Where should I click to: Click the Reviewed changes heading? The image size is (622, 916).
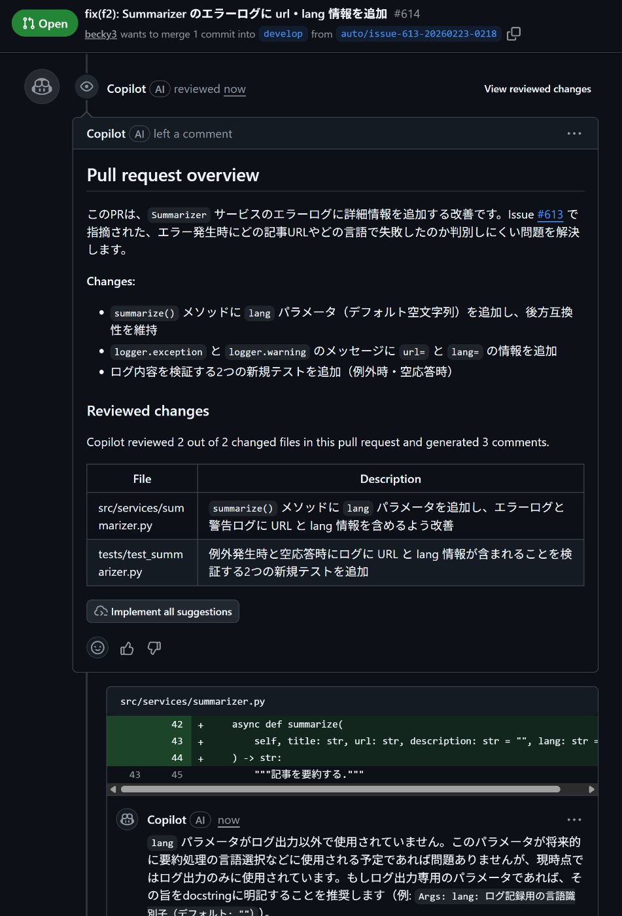coord(148,411)
